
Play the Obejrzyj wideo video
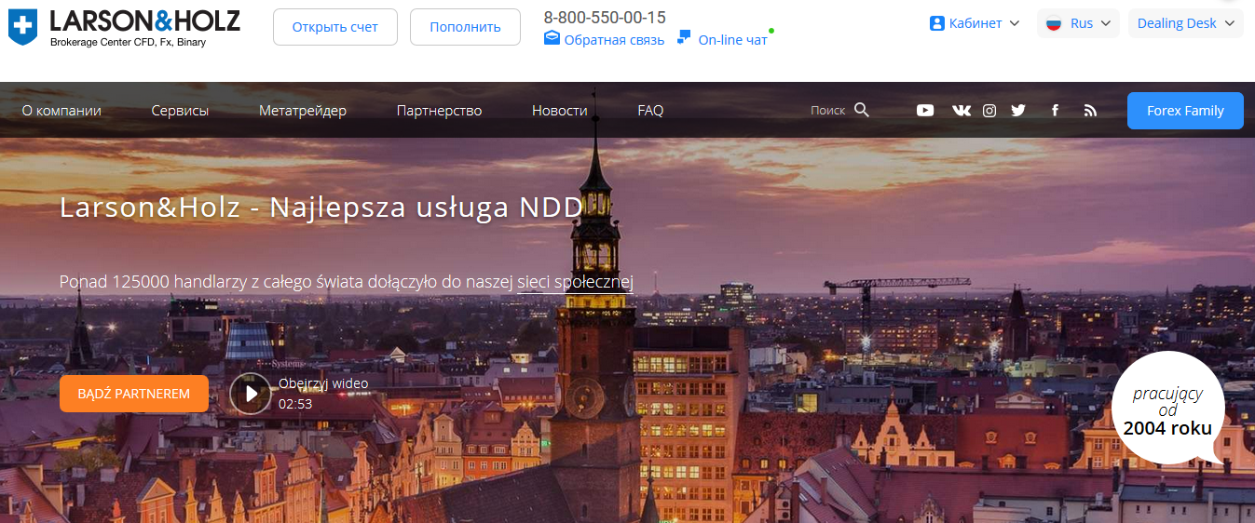251,393
